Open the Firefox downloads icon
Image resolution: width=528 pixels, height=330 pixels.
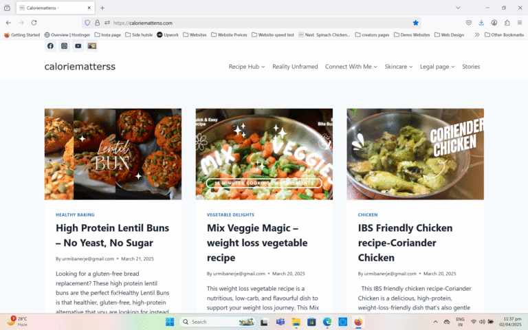(481, 23)
